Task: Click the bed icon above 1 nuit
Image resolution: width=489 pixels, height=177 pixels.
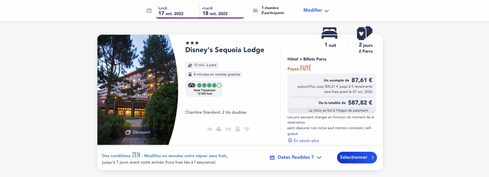Action: [330, 33]
